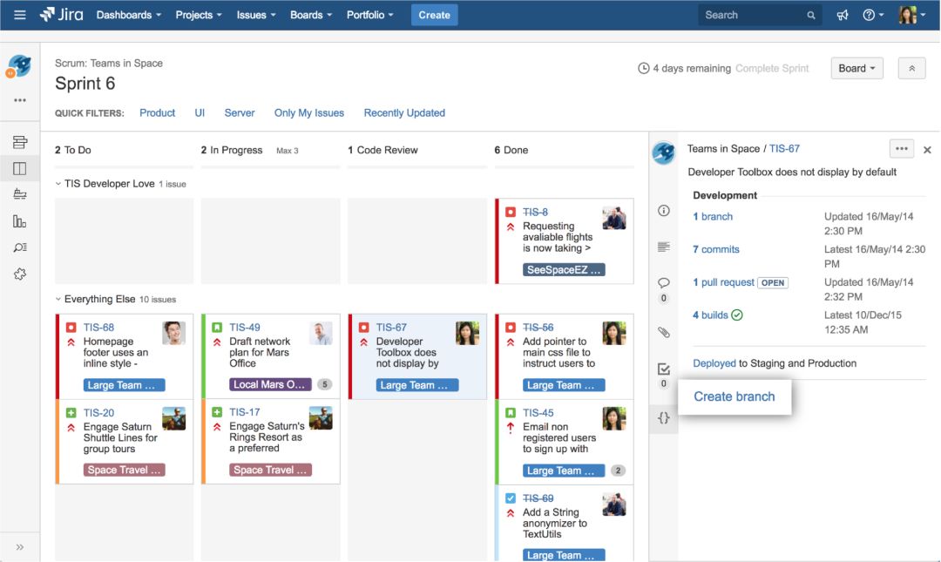Open the user profile avatar menu
This screenshot has height=562, width=941.
point(912,15)
